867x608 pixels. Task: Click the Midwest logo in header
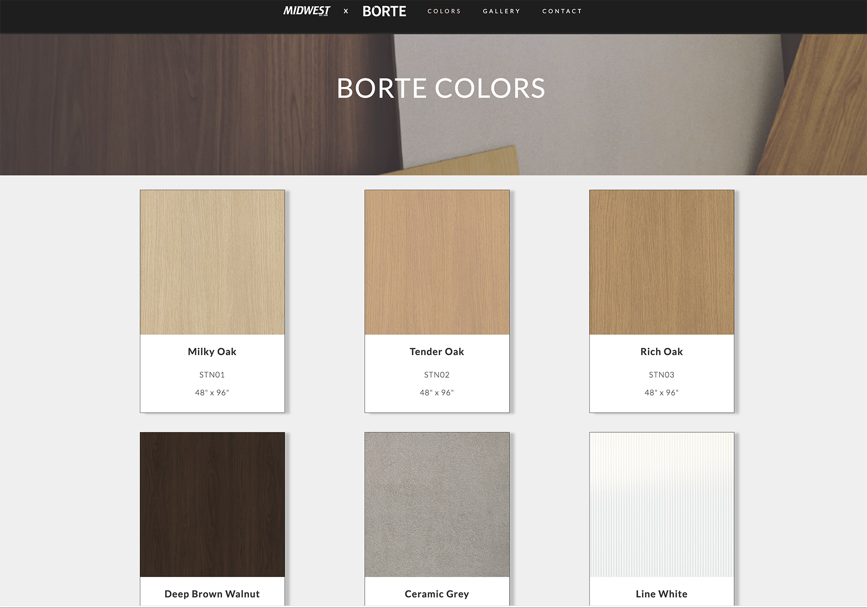click(306, 11)
